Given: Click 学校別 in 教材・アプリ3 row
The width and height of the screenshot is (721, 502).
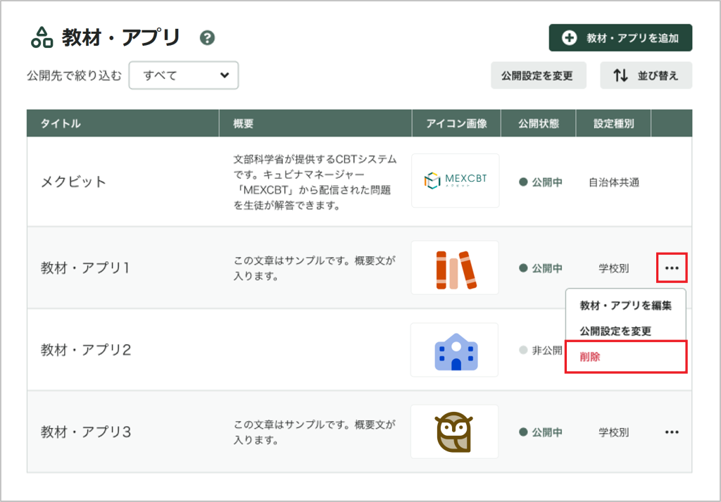Looking at the screenshot, I should pyautogui.click(x=613, y=432).
